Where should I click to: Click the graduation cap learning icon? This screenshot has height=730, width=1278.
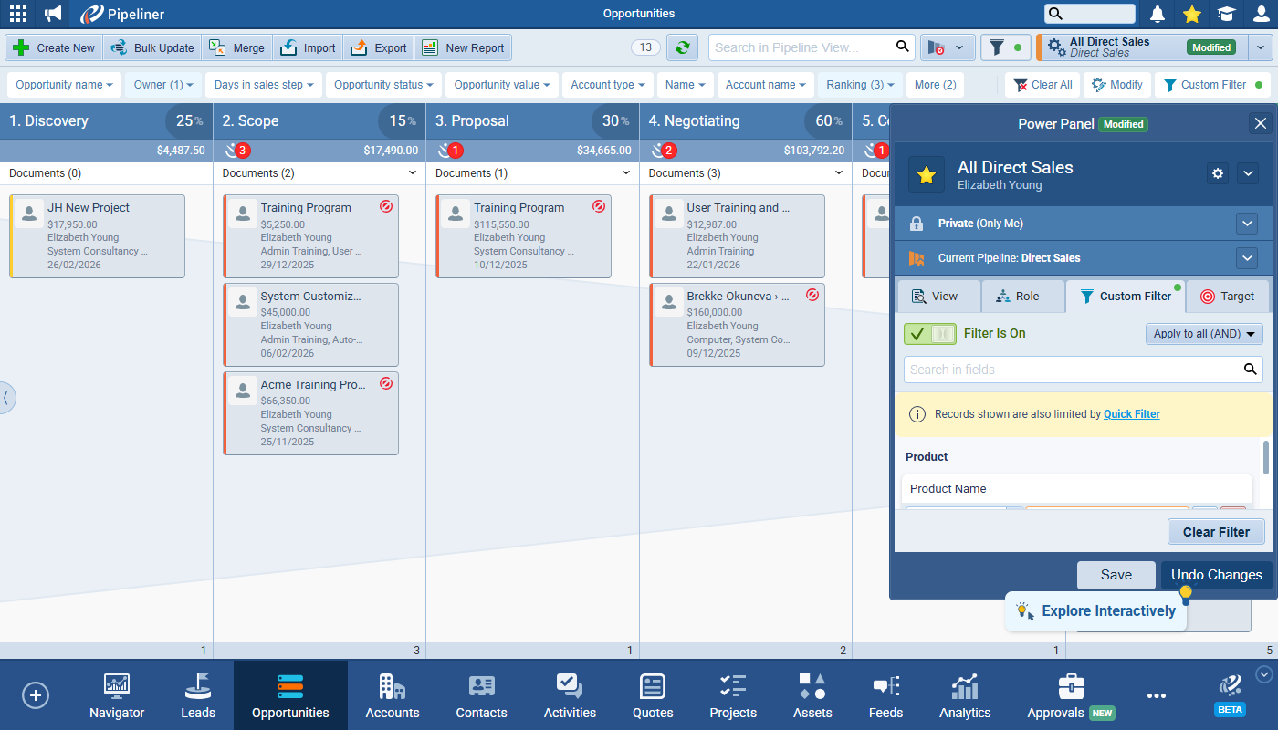click(x=1226, y=14)
